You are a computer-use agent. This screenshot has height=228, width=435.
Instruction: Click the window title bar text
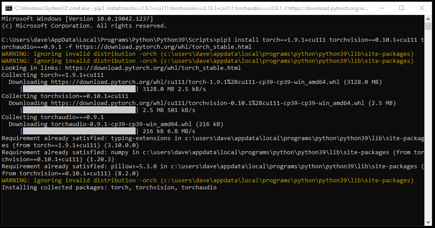pyautogui.click(x=191, y=8)
